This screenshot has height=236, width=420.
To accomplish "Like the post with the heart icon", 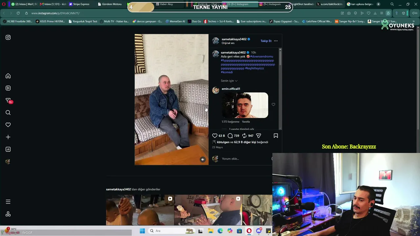I will (x=215, y=136).
